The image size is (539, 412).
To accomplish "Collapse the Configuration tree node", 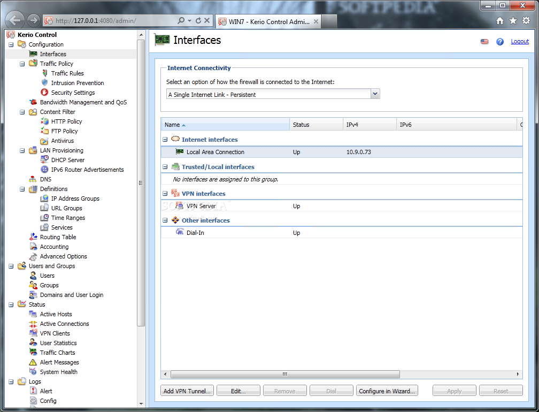I will click(x=11, y=44).
